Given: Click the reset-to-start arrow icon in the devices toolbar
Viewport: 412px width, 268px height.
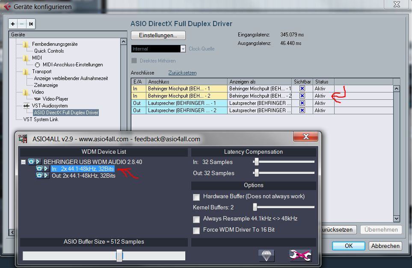Looking at the screenshot, I should [31, 24].
